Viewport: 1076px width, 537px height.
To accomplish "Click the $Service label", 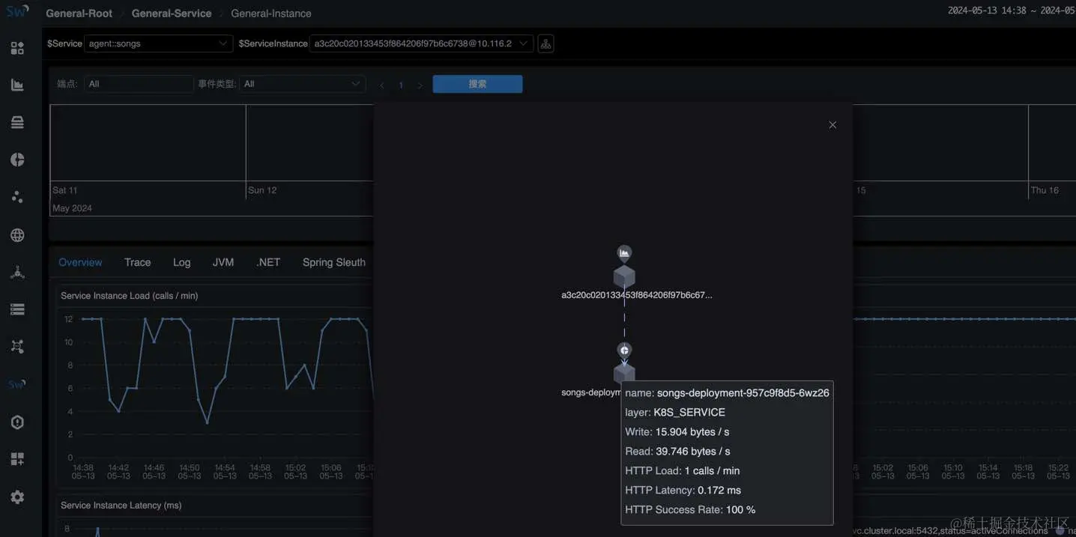I will [64, 43].
